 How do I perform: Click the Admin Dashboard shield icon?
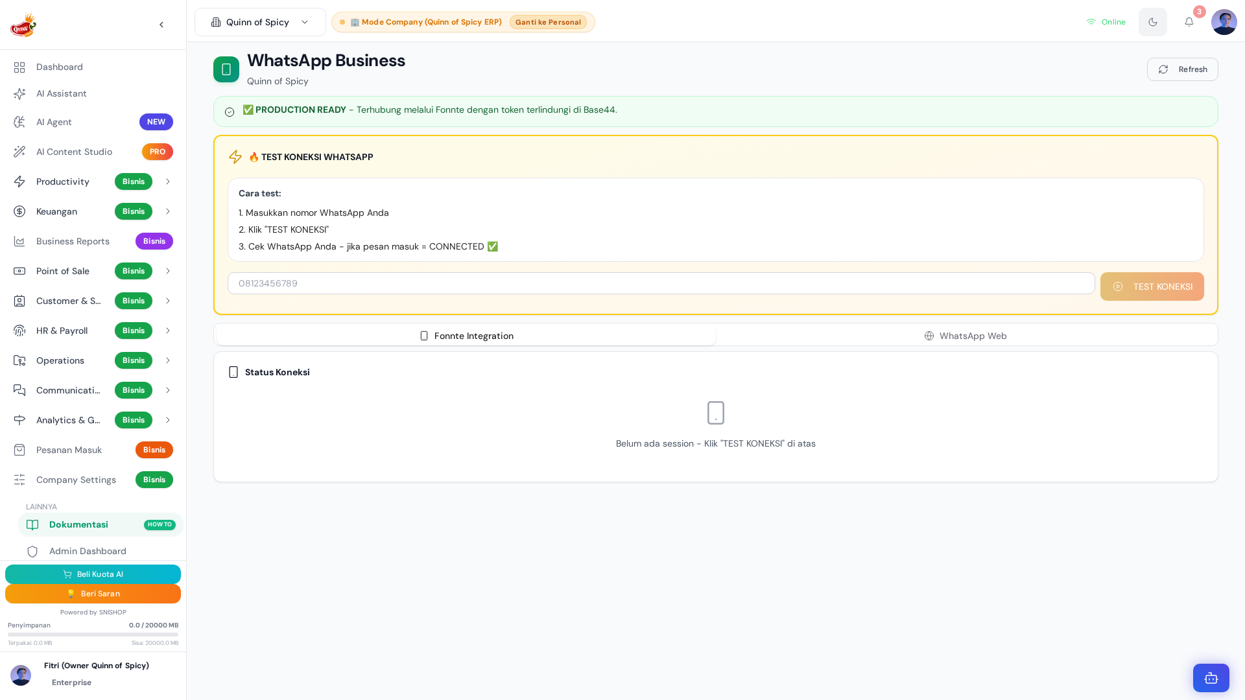pyautogui.click(x=32, y=551)
